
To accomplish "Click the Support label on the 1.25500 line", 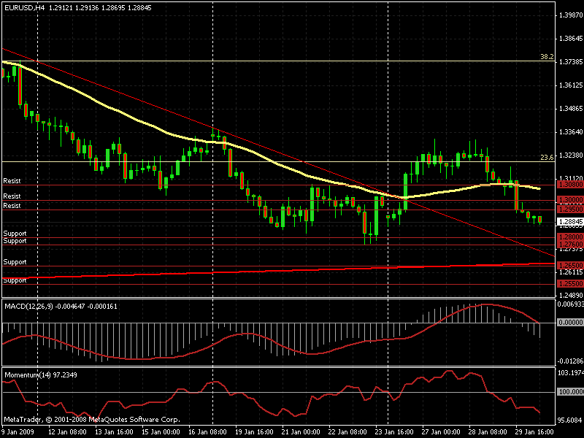I will (x=15, y=280).
